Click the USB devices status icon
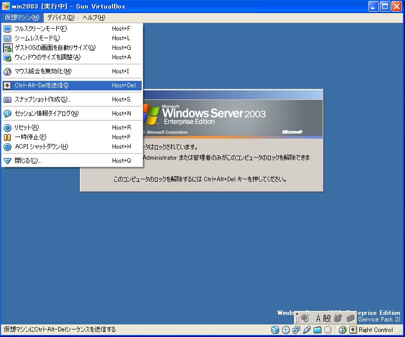This screenshot has height=337, width=405. click(307, 330)
